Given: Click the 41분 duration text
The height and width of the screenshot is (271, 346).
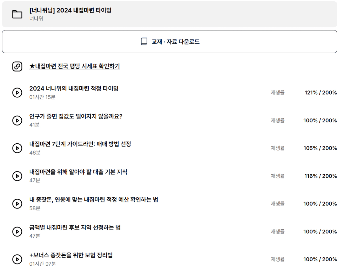Looking at the screenshot, I should coord(34,125).
